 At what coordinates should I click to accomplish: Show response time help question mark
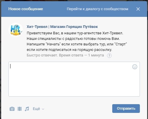pyautogui.click(x=109, y=56)
